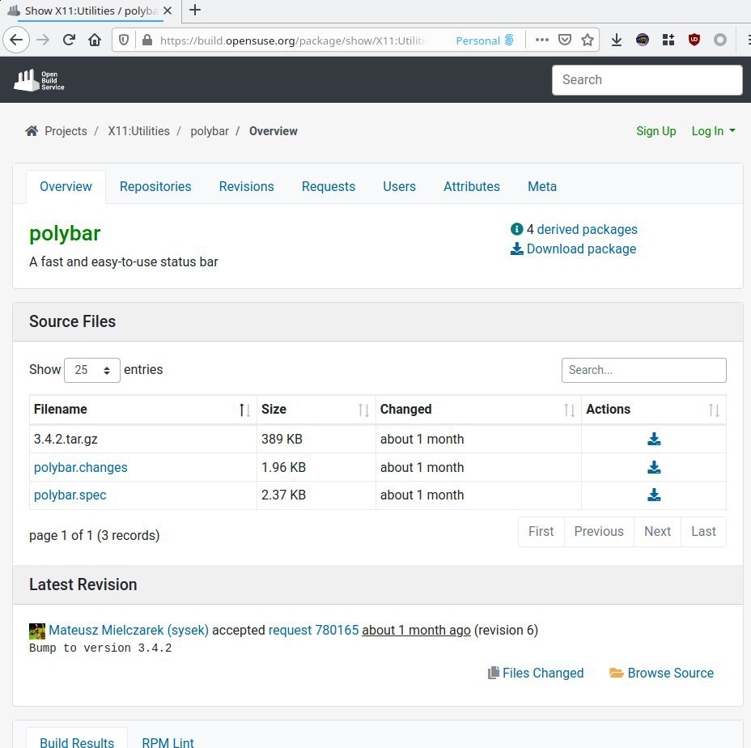Close the Show X11:Utilities tab

pos(168,11)
